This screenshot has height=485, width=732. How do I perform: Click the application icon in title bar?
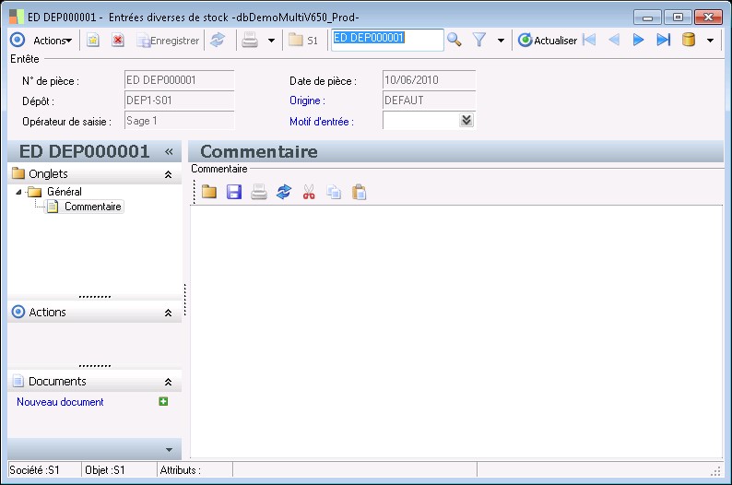tap(17, 17)
